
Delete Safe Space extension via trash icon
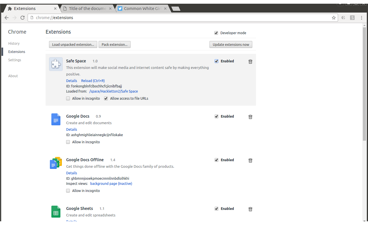tap(250, 62)
